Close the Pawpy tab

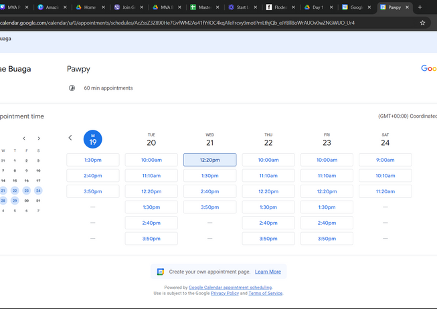click(x=407, y=7)
